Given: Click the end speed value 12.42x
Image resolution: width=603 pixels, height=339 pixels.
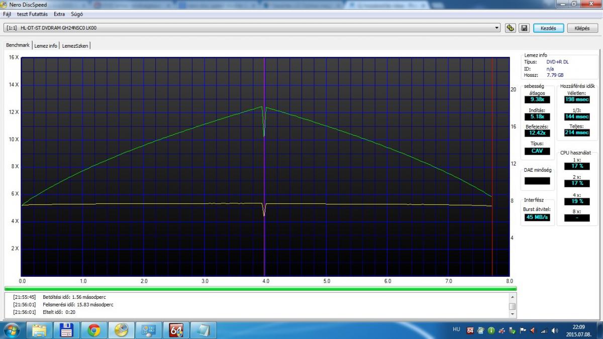Looking at the screenshot, I should 537,133.
